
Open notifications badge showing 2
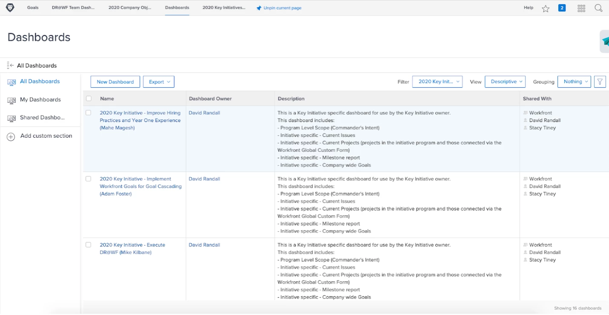[x=562, y=8]
